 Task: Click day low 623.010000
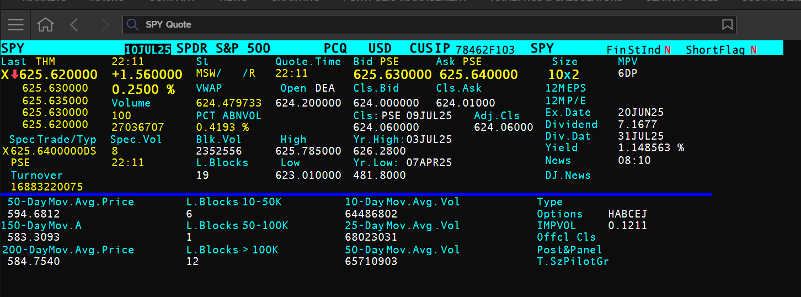(x=308, y=176)
